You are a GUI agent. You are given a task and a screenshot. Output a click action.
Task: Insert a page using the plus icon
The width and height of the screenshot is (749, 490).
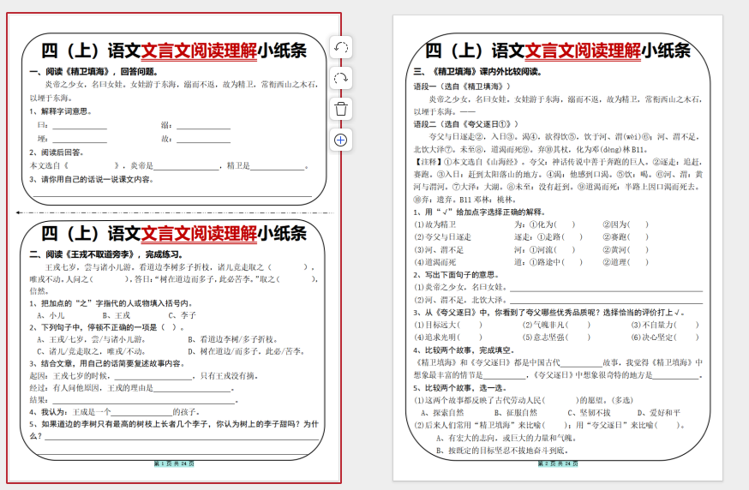[x=340, y=140]
